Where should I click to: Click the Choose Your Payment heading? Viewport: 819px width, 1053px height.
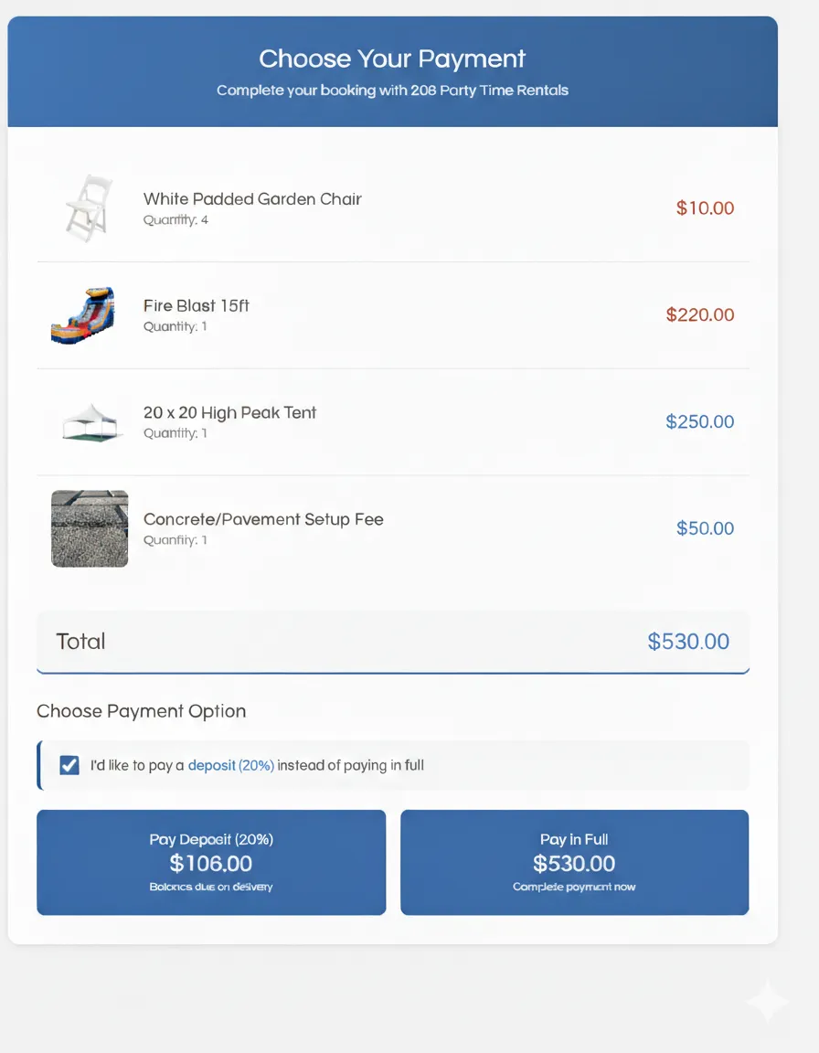pos(392,58)
